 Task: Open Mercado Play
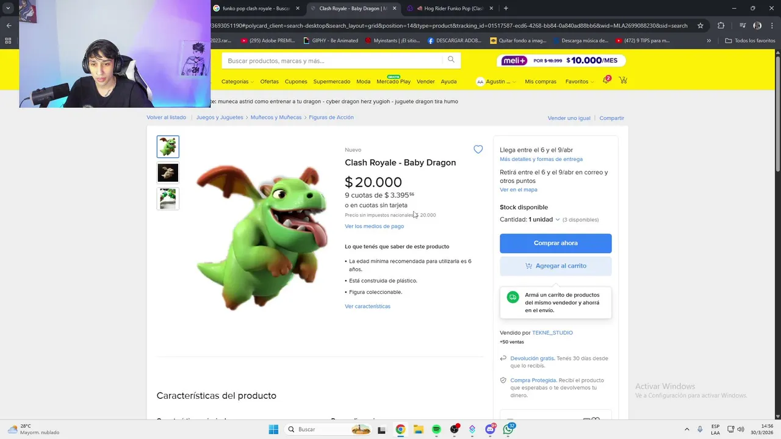(394, 81)
